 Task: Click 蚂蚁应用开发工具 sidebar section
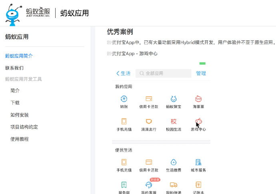pos(24,79)
